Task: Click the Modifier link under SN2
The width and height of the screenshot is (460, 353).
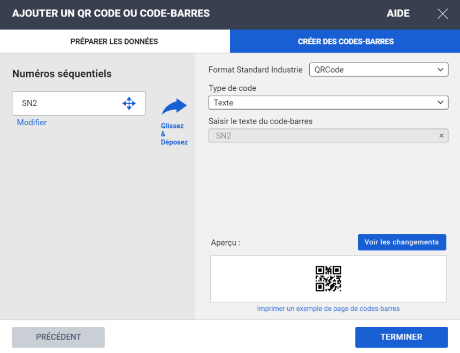Action: pyautogui.click(x=32, y=122)
